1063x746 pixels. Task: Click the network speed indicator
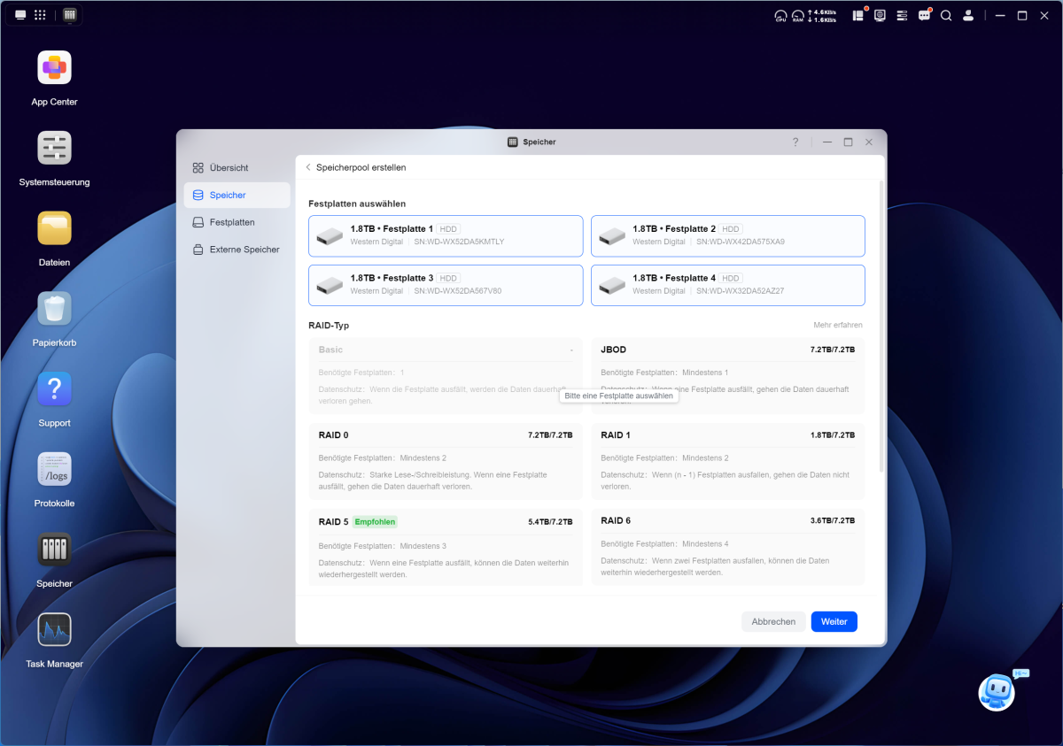coord(822,15)
